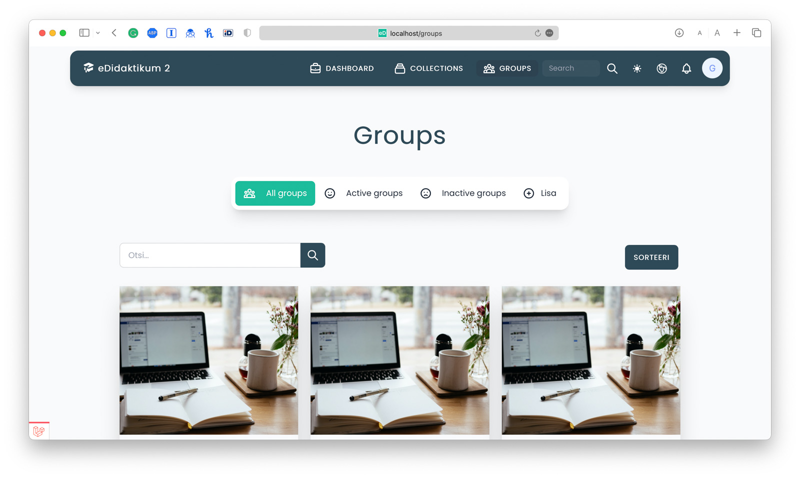Click the Grammarly extension icon
The image size is (800, 478).
pyautogui.click(x=133, y=33)
